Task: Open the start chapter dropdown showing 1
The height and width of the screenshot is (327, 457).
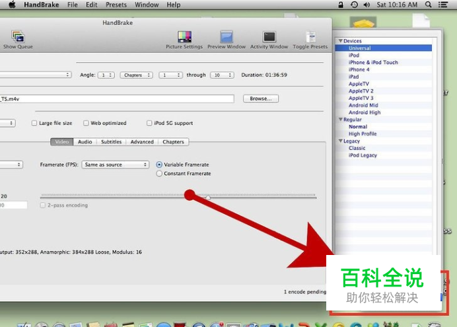Action: [171, 75]
